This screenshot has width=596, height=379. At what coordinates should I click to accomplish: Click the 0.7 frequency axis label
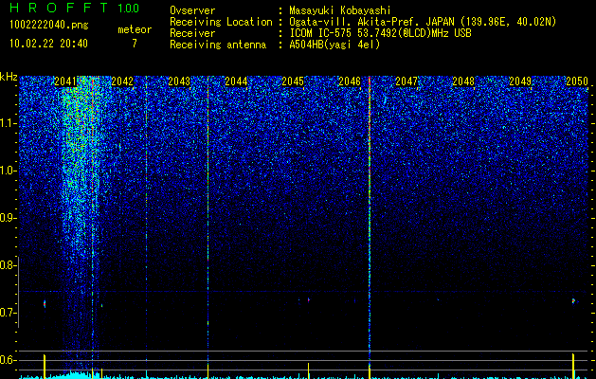click(x=6, y=313)
